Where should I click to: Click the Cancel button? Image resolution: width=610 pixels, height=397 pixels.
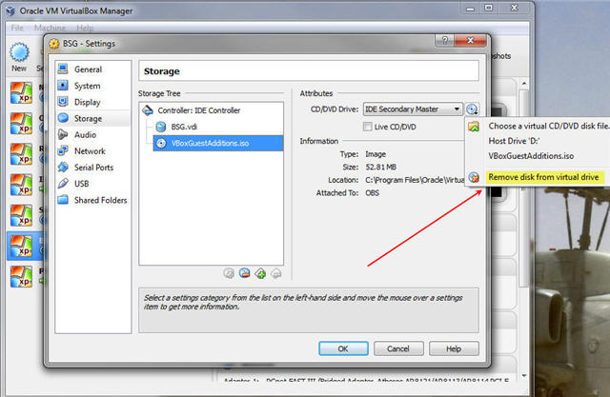(398, 348)
